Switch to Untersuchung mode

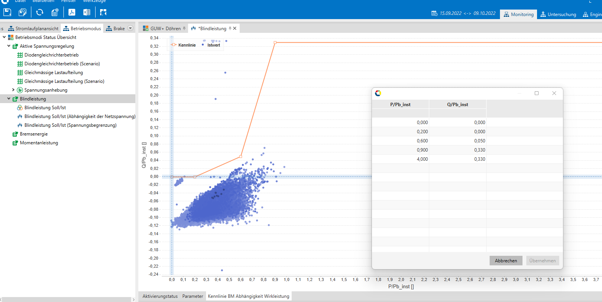tap(558, 15)
